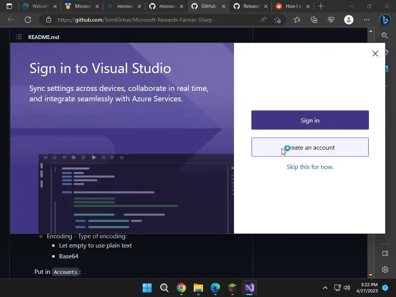The height and width of the screenshot is (297, 396).
Task: Show hidden system tray icons
Action: (325, 288)
